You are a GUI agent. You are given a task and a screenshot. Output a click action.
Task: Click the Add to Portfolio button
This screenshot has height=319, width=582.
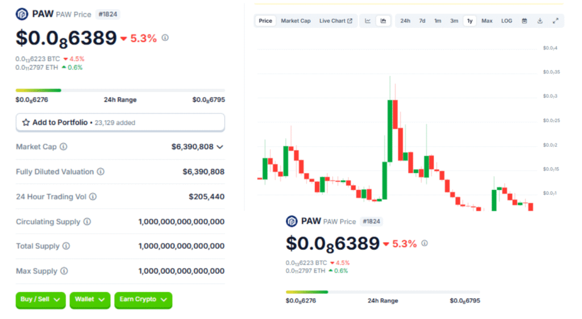120,122
